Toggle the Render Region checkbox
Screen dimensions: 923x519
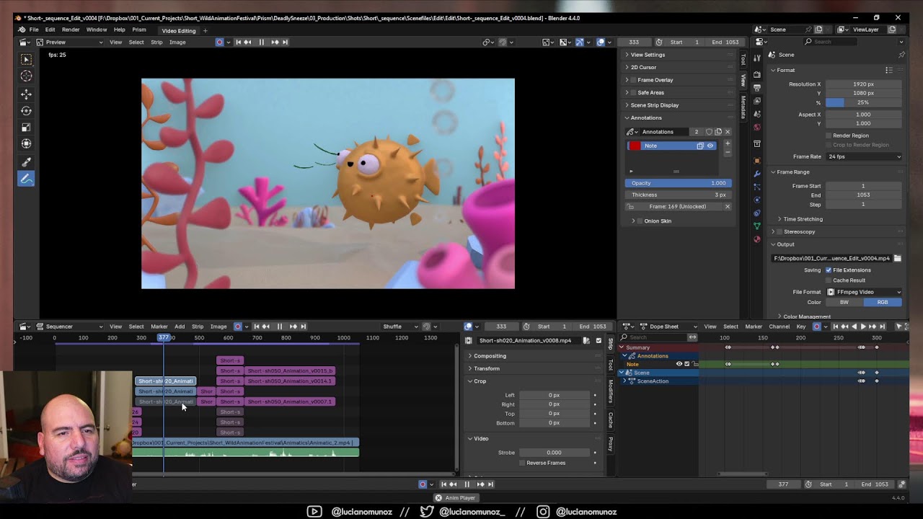(829, 136)
